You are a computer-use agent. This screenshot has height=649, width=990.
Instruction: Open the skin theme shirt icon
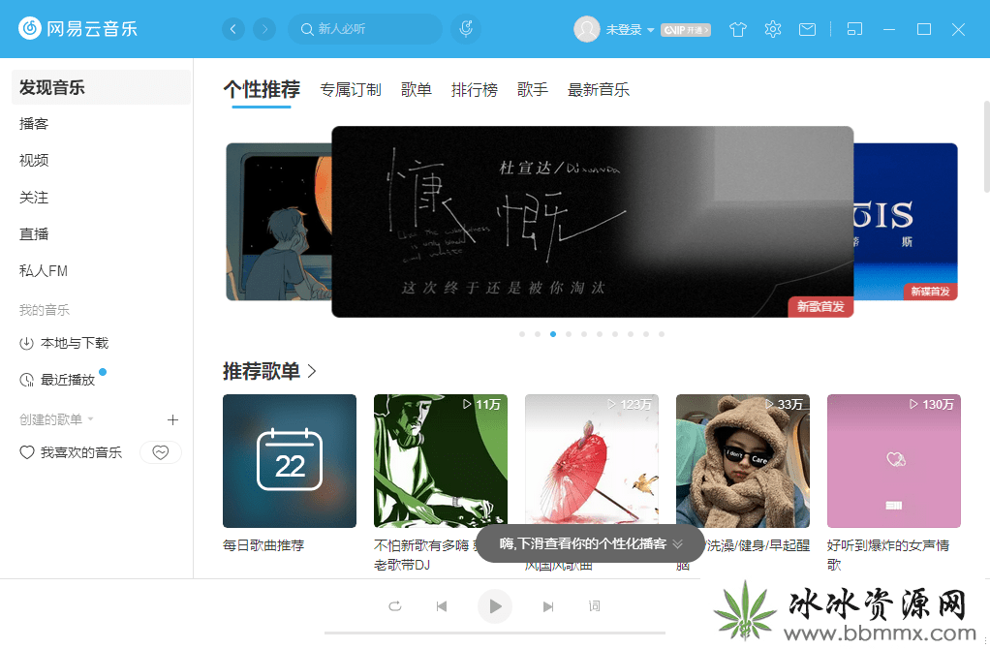coord(737,30)
